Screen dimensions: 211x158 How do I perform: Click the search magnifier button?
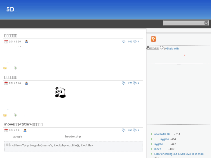(206, 23)
